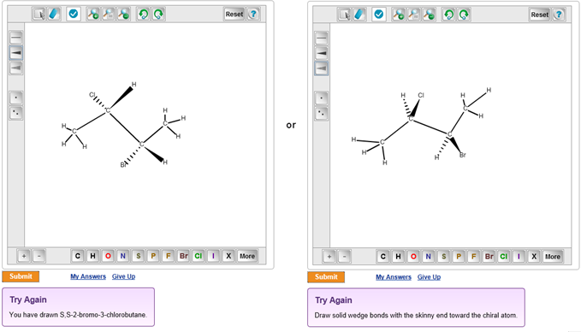
Task: Click the left Submit button
Action: point(21,276)
